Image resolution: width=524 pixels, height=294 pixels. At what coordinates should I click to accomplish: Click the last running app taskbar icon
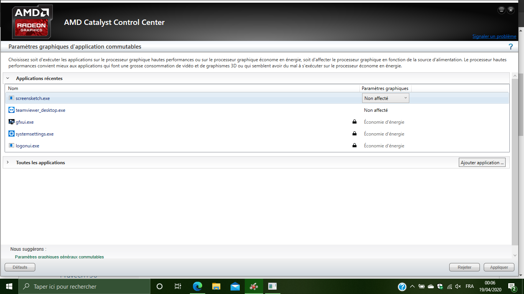click(273, 286)
